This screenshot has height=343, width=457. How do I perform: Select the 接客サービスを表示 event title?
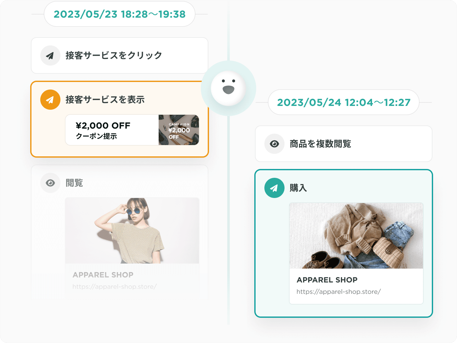pos(105,100)
